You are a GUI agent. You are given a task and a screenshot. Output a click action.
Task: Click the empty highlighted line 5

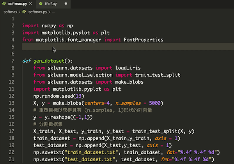(x=117, y=47)
